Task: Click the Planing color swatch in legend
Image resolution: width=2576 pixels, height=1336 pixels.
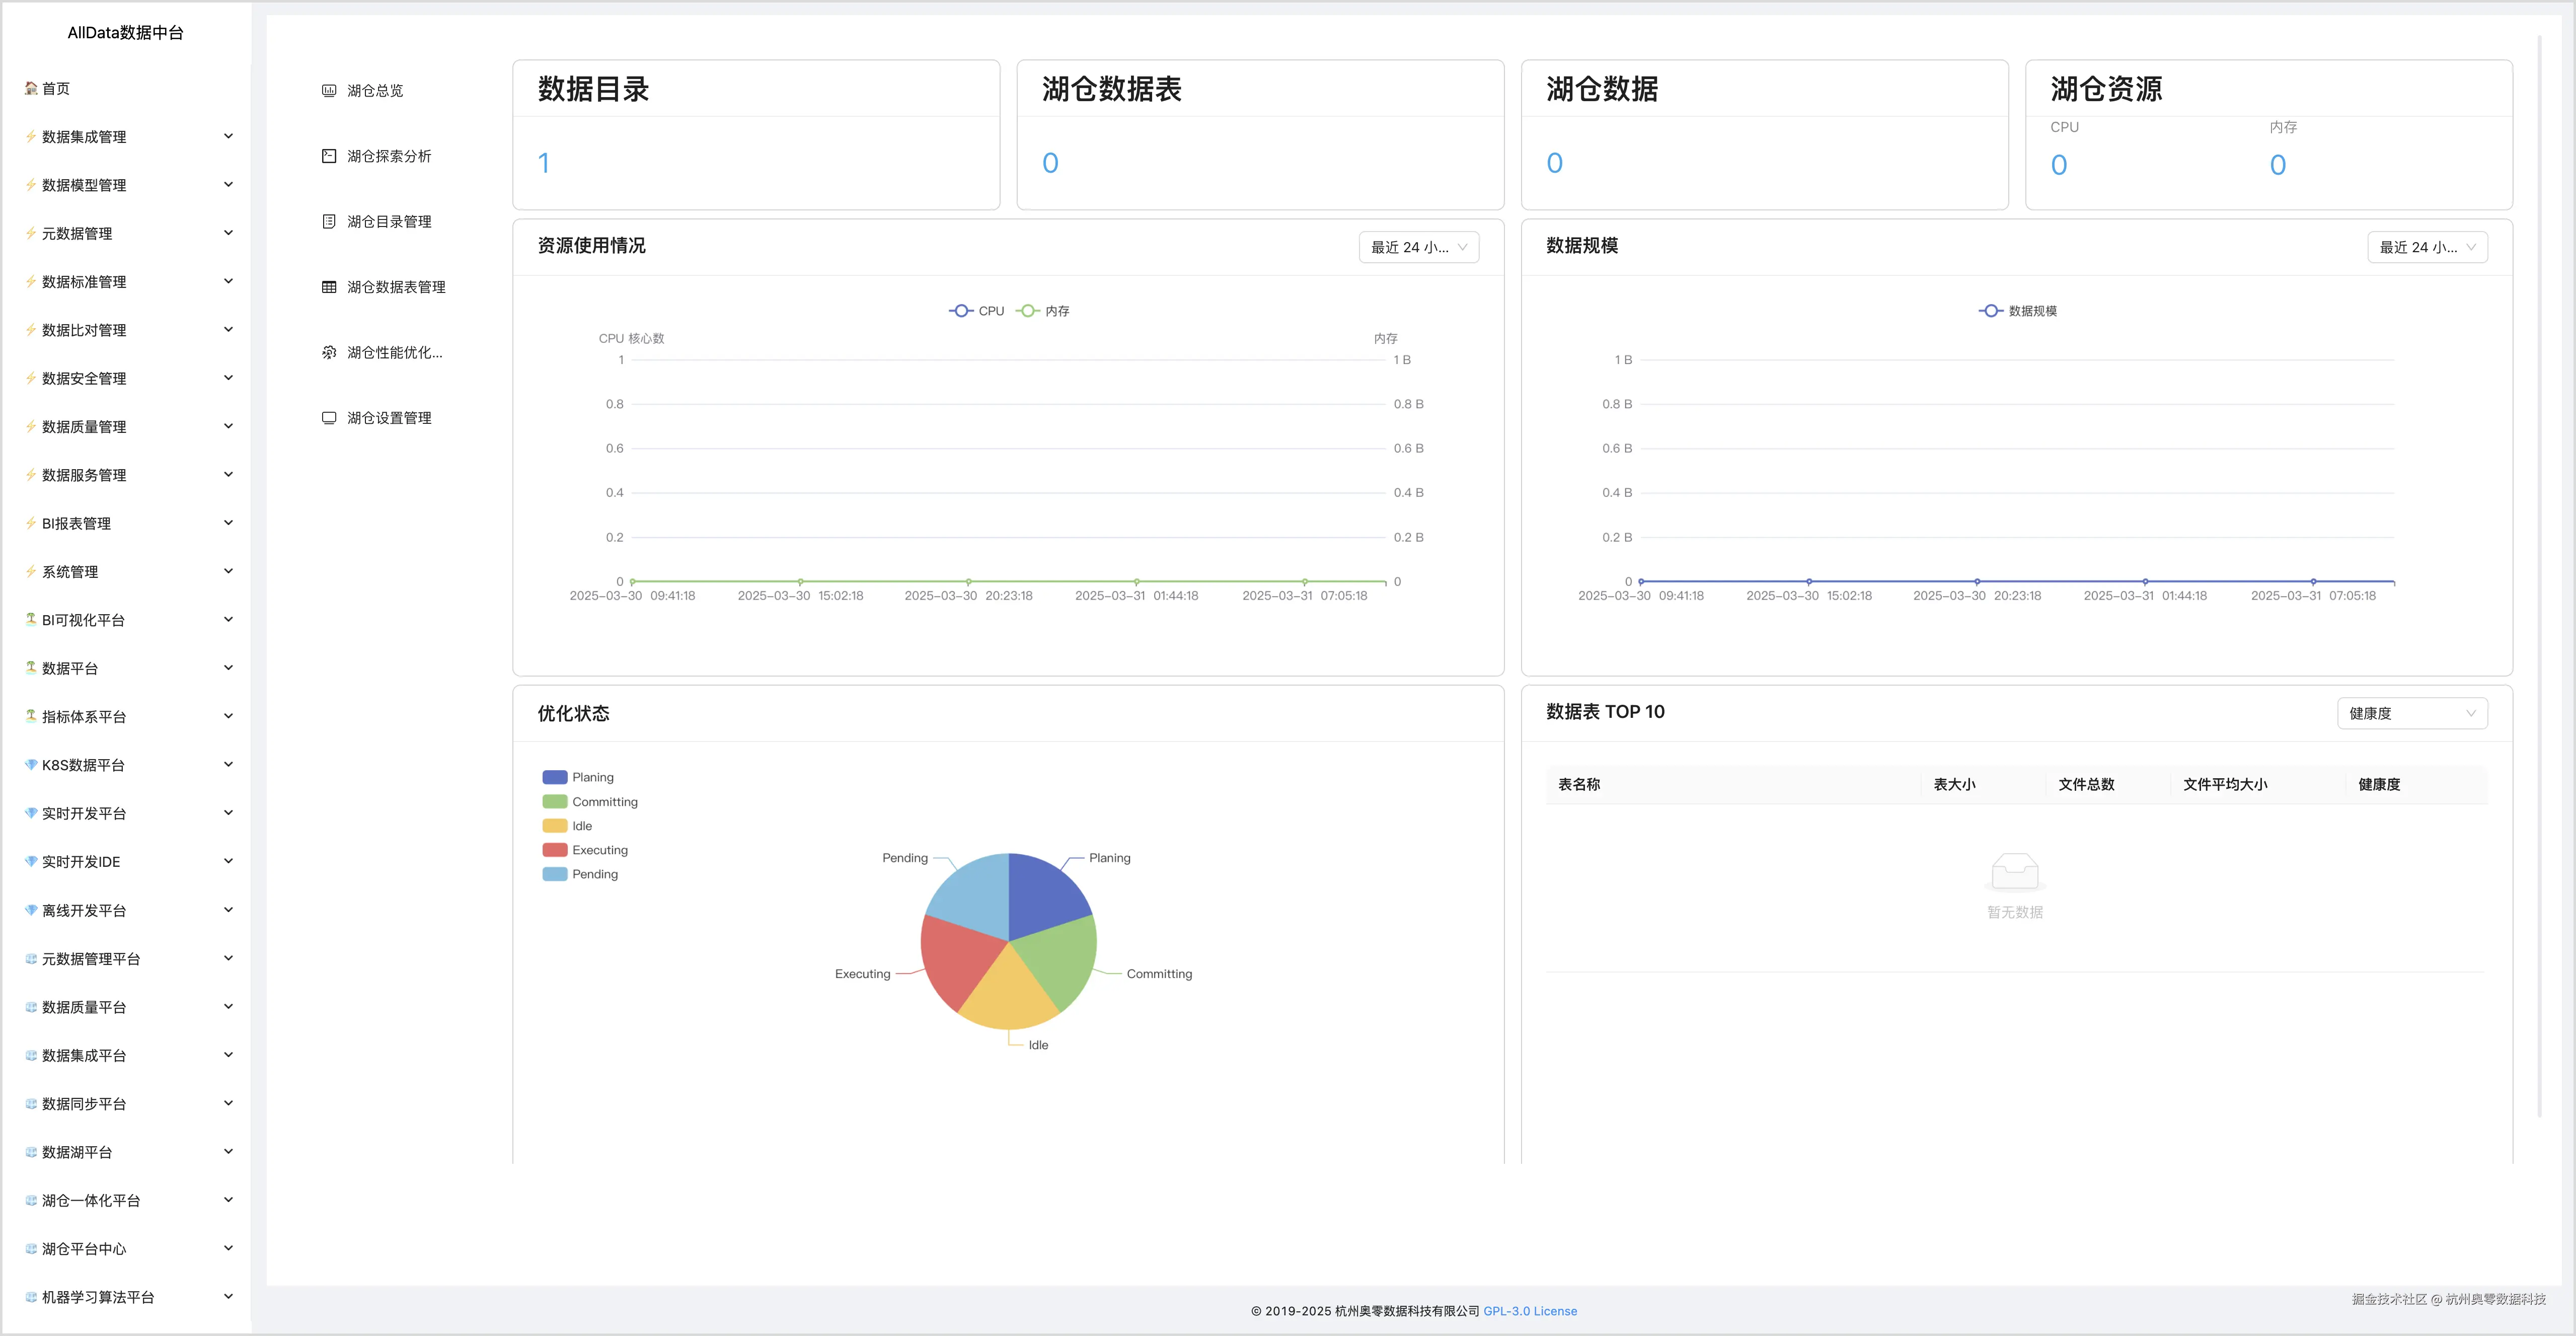Action: [554, 777]
